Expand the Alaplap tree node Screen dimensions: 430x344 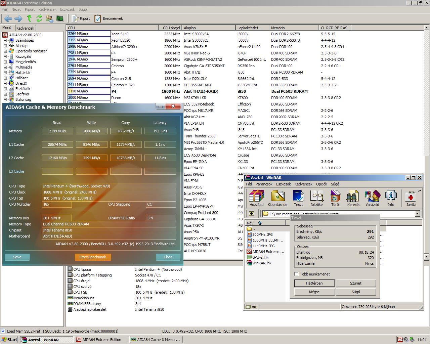tap(5, 46)
